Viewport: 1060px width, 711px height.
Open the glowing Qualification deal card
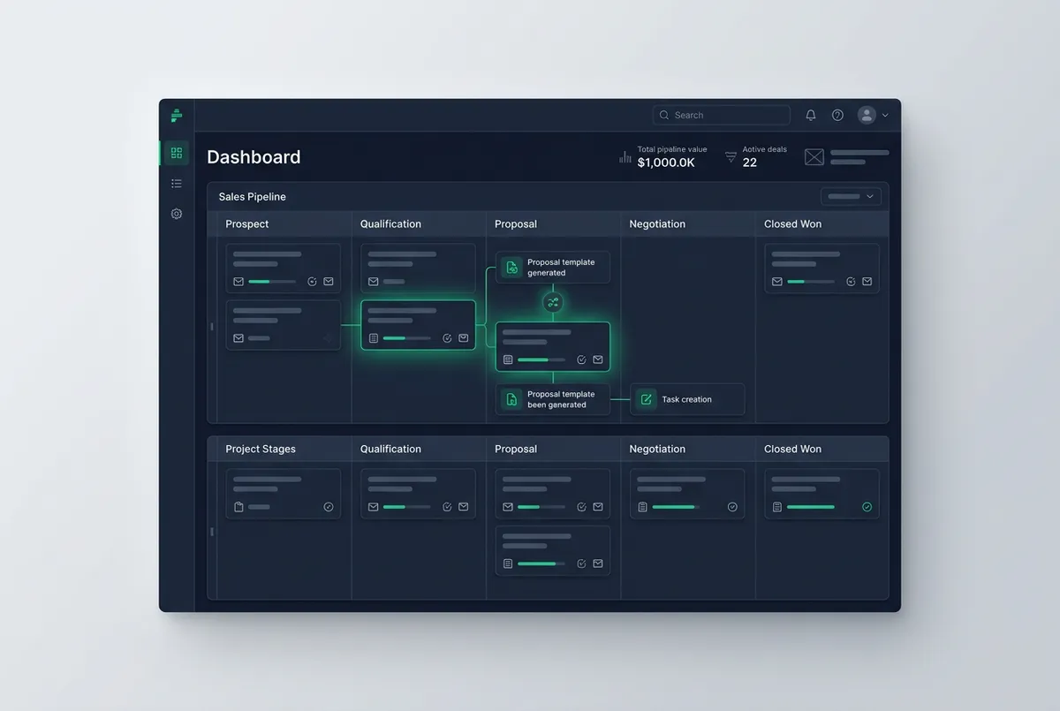pos(418,325)
